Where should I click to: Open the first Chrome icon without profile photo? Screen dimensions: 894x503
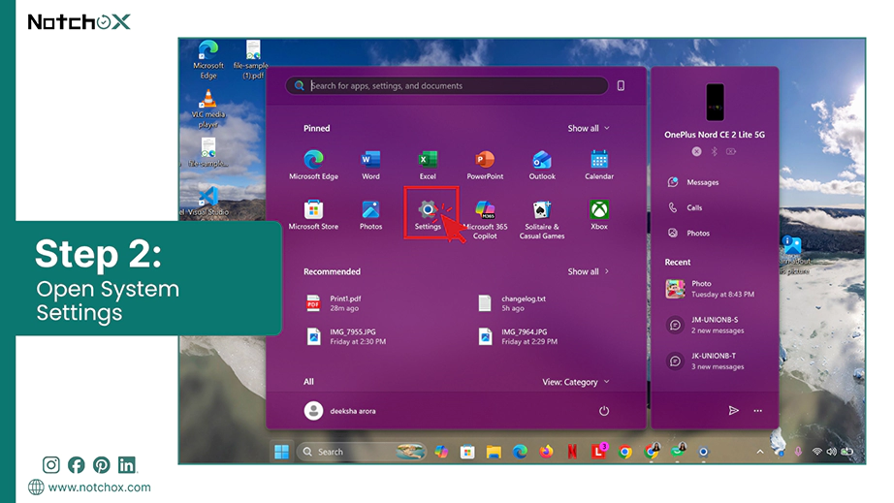624,452
